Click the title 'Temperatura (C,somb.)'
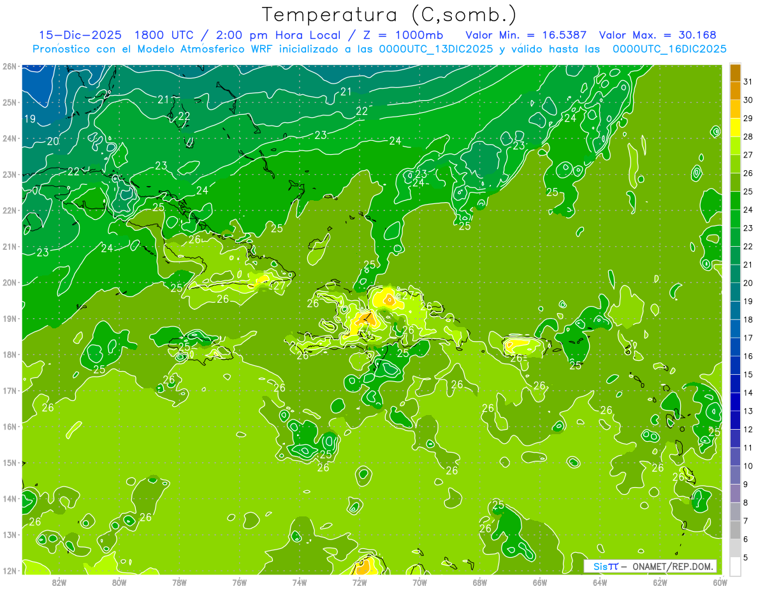Viewport: 765px width, 591px height. click(390, 15)
